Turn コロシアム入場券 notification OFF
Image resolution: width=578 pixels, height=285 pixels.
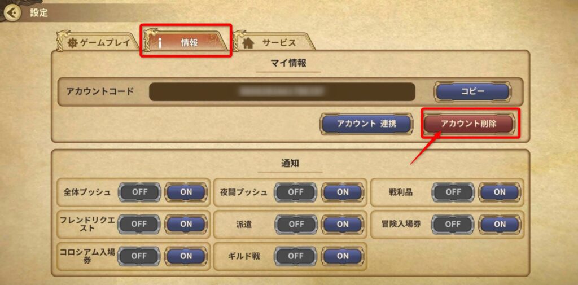(139, 256)
